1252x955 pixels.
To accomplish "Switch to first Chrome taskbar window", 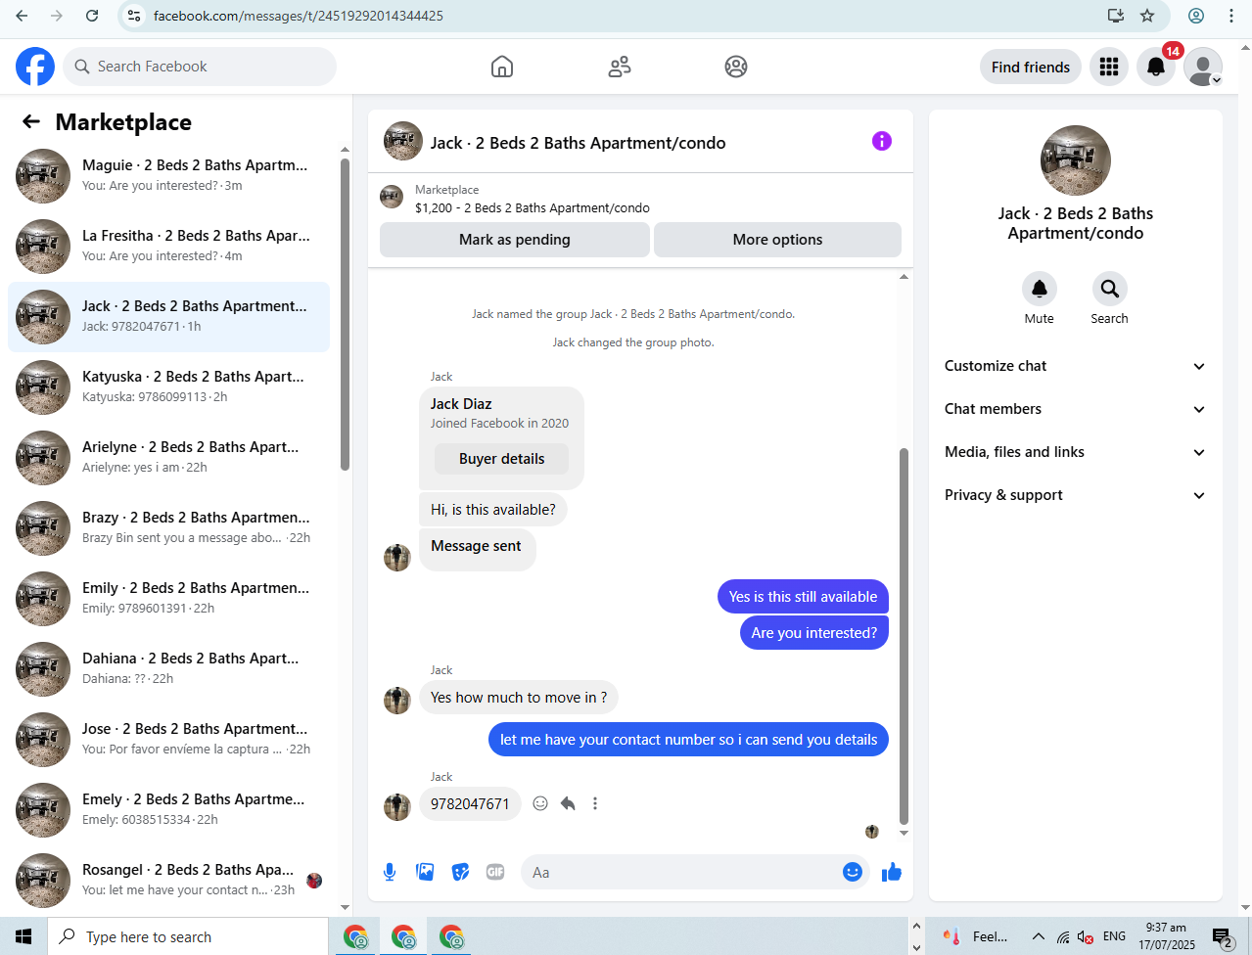I will 356,936.
